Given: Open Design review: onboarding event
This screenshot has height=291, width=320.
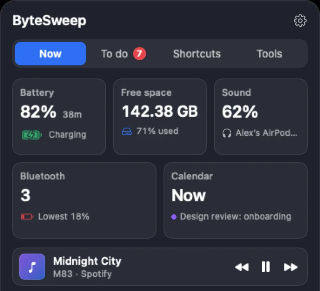Looking at the screenshot, I should coord(236,217).
